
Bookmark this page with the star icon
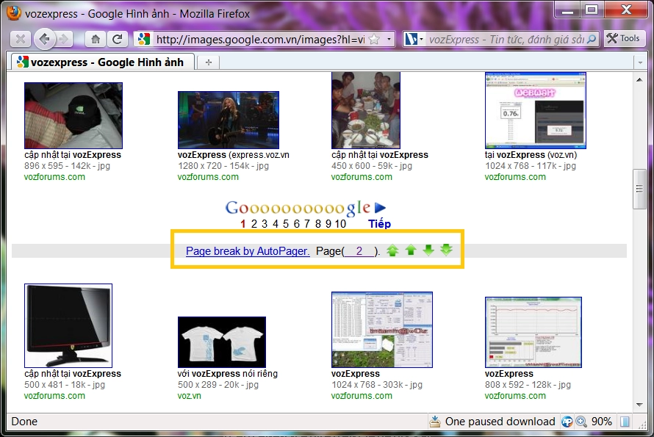pos(375,40)
